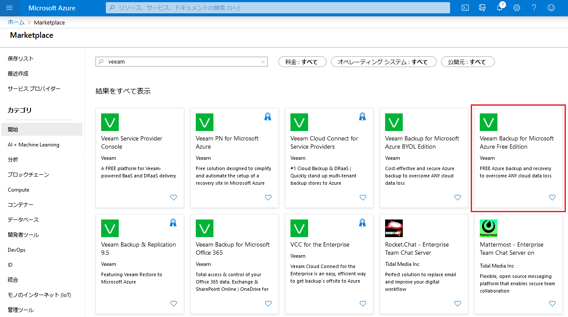Open the help question mark icon
This screenshot has height=317, width=568.
click(x=534, y=8)
